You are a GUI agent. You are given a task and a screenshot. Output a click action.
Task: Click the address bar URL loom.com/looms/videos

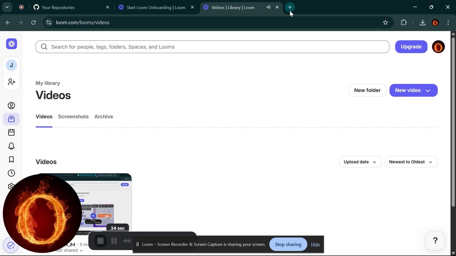click(83, 22)
